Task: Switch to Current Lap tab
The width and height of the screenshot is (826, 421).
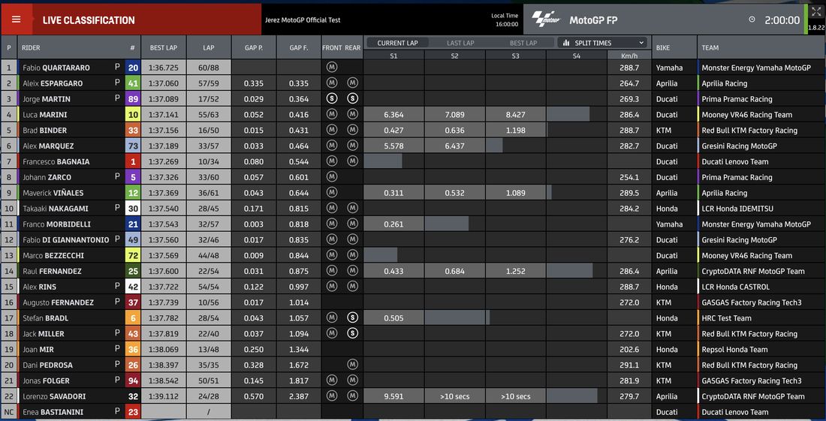Action: pos(398,44)
